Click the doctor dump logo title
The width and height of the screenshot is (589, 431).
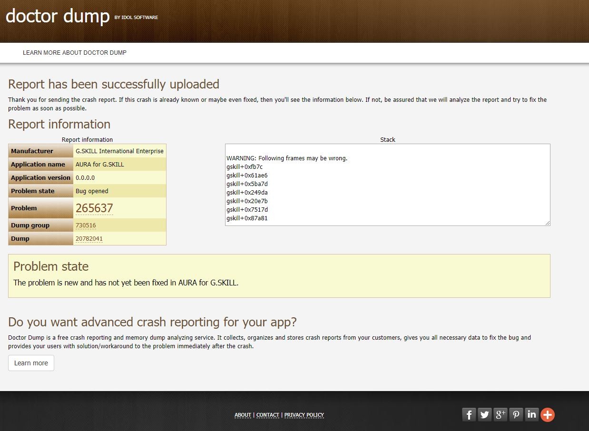(x=58, y=16)
